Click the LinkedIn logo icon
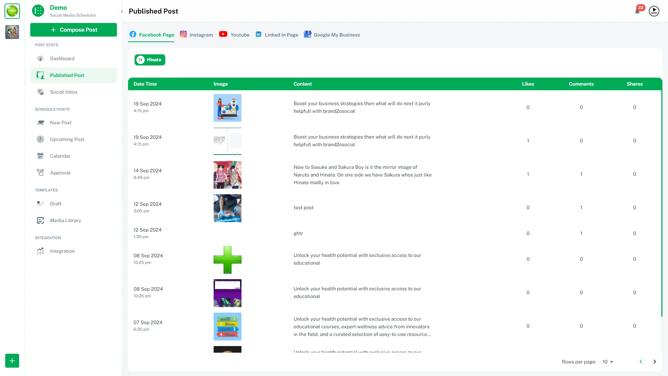The image size is (668, 376). (259, 34)
